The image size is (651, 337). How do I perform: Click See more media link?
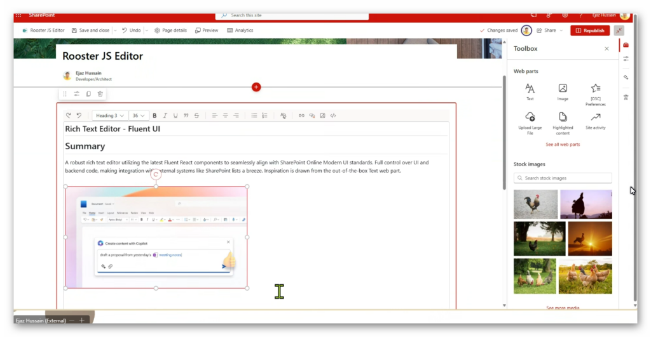click(x=563, y=308)
